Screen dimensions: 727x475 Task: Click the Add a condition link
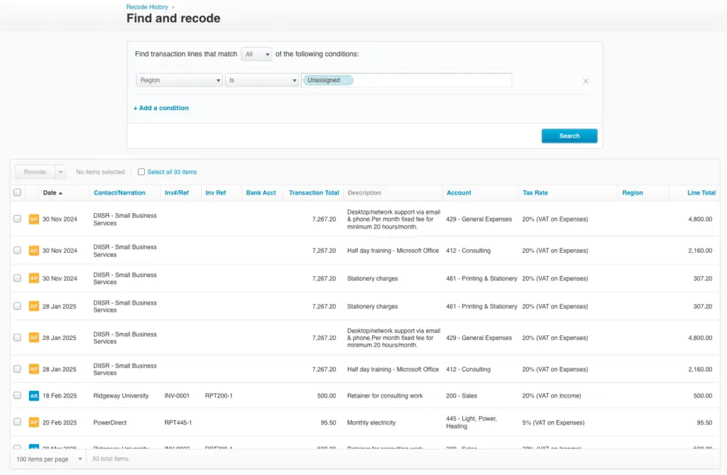(160, 107)
